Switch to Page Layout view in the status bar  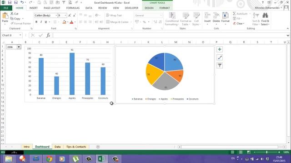tap(241, 152)
